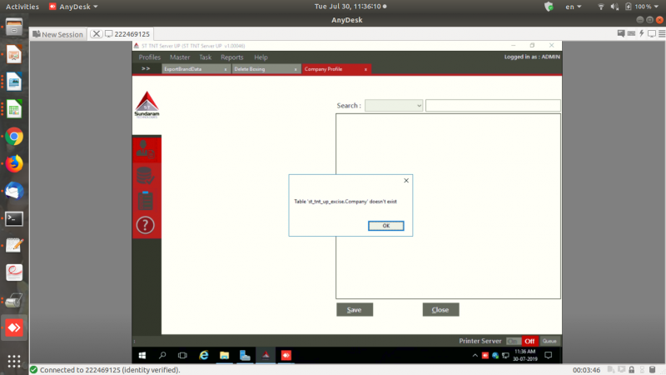Click AnyDesk icon on remote taskbar
Screen dimensions: 666x375
tap(286, 356)
